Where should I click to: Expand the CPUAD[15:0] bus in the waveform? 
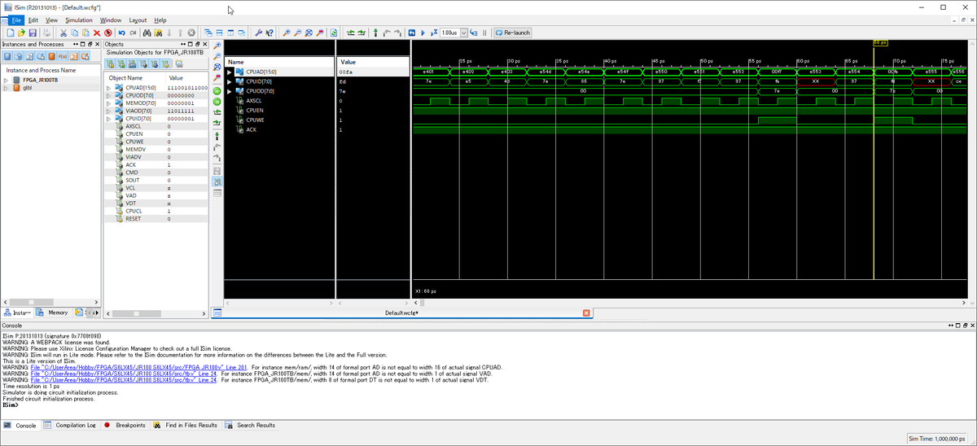click(x=229, y=72)
